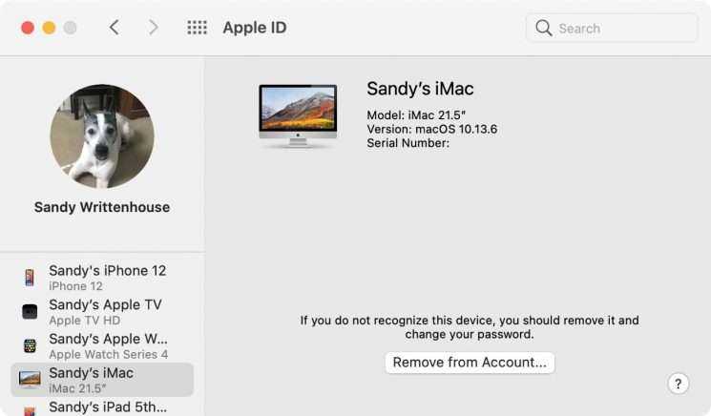The image size is (711, 416).
Task: Click the Model: iMac 21.5" text
Action: point(416,115)
